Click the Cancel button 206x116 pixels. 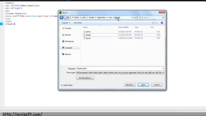[x=157, y=85]
